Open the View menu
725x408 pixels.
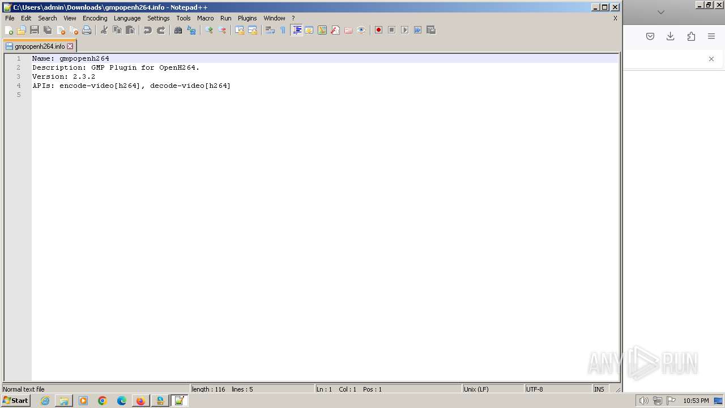point(70,18)
